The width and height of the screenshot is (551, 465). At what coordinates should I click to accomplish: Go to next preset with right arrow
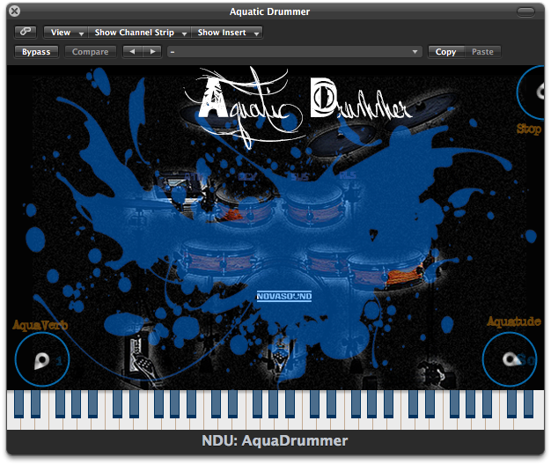[152, 52]
